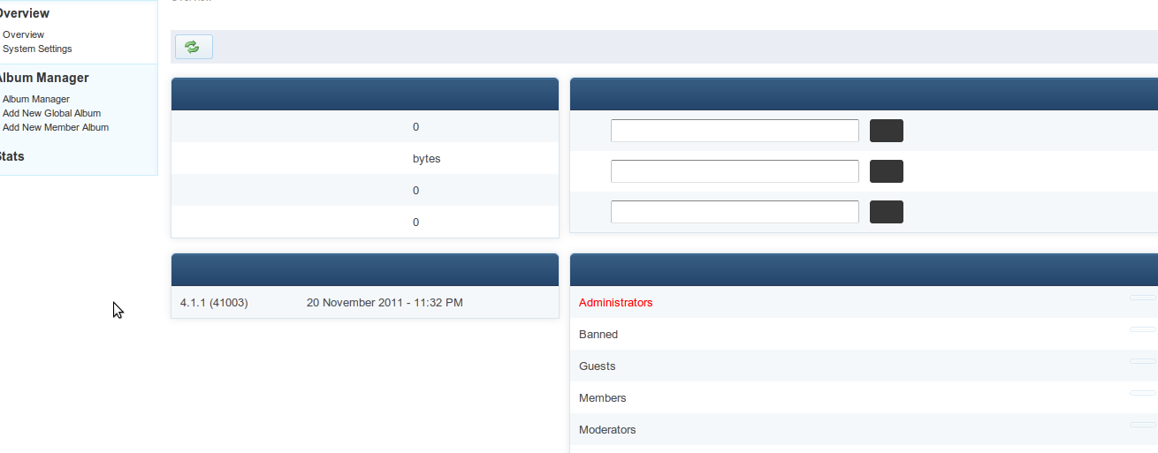Click the 0 value directly above bytes
Image resolution: width=1158 pixels, height=453 pixels.
415,126
